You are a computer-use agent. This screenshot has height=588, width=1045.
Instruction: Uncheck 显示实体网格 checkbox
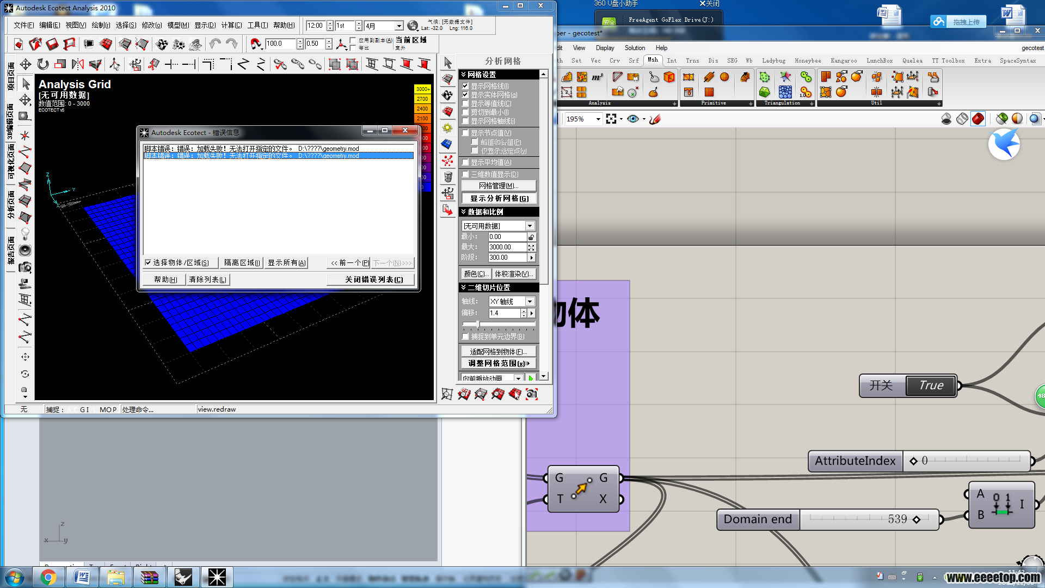[x=465, y=95]
